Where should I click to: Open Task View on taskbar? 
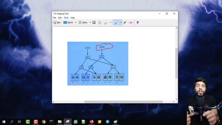click(19, 122)
